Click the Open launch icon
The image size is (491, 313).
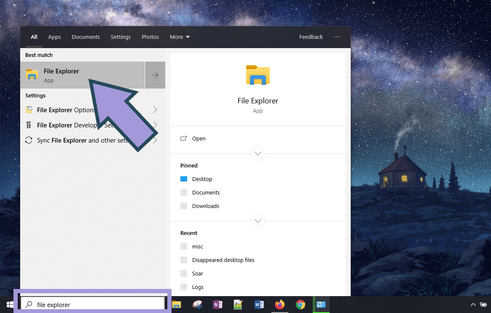(x=183, y=138)
